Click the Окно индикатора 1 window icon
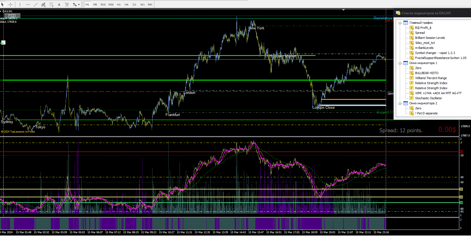This screenshot has width=471, height=236. click(406, 63)
